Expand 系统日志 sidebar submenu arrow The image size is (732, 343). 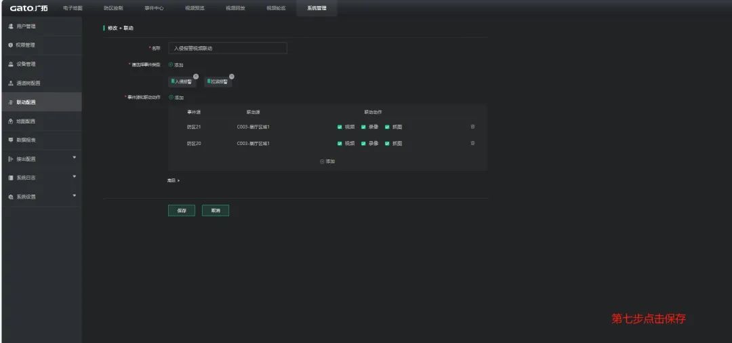(x=74, y=177)
